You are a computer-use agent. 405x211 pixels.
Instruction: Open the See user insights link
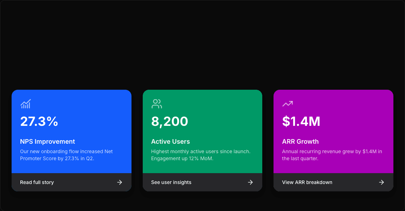coord(171,182)
